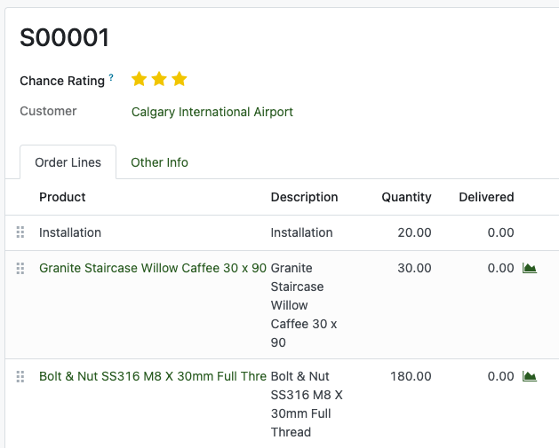Grab the drag handle for Installation row

click(x=20, y=232)
